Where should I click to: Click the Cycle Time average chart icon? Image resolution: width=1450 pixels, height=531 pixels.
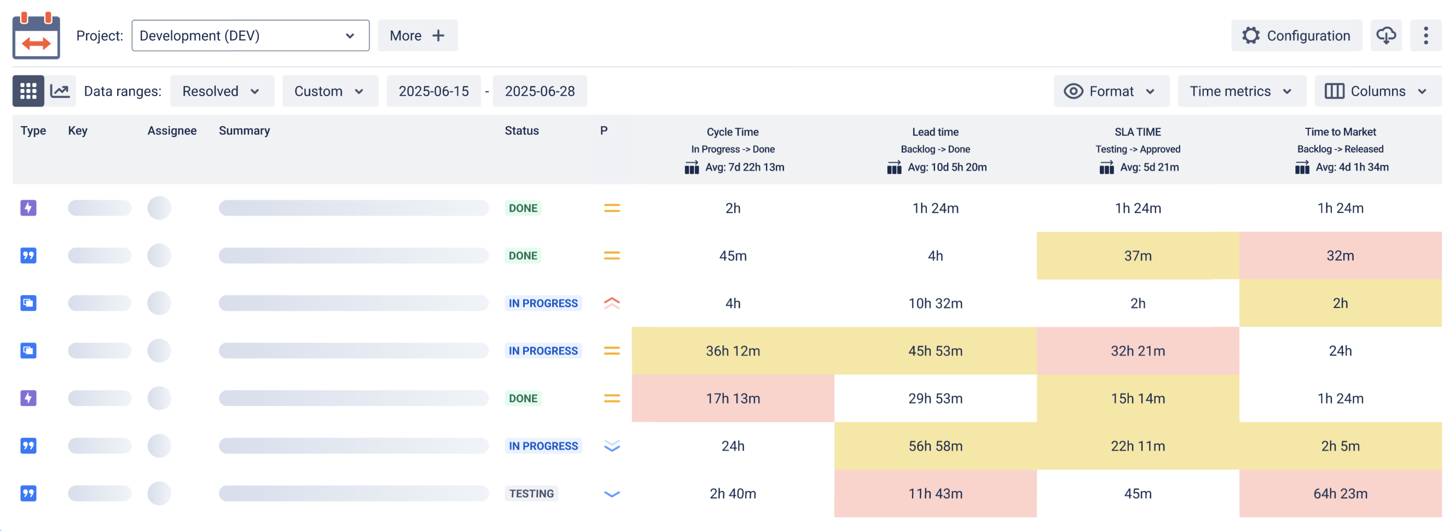[691, 168]
